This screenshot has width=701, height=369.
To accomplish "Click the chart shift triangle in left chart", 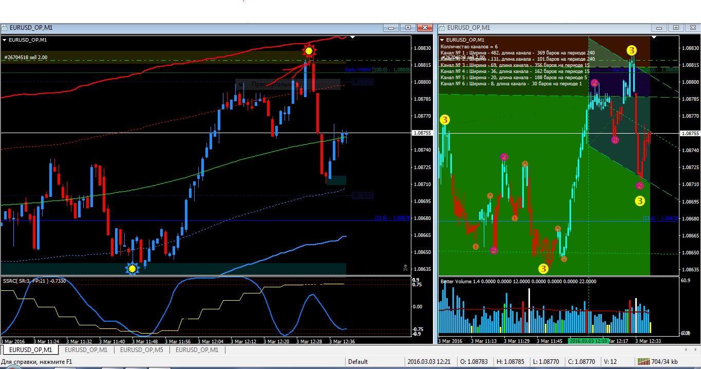I will pyautogui.click(x=352, y=37).
